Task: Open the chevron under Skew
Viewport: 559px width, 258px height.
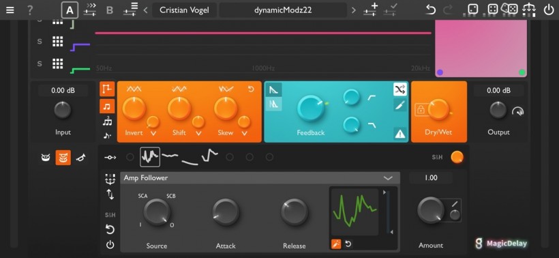Action: tap(244, 134)
